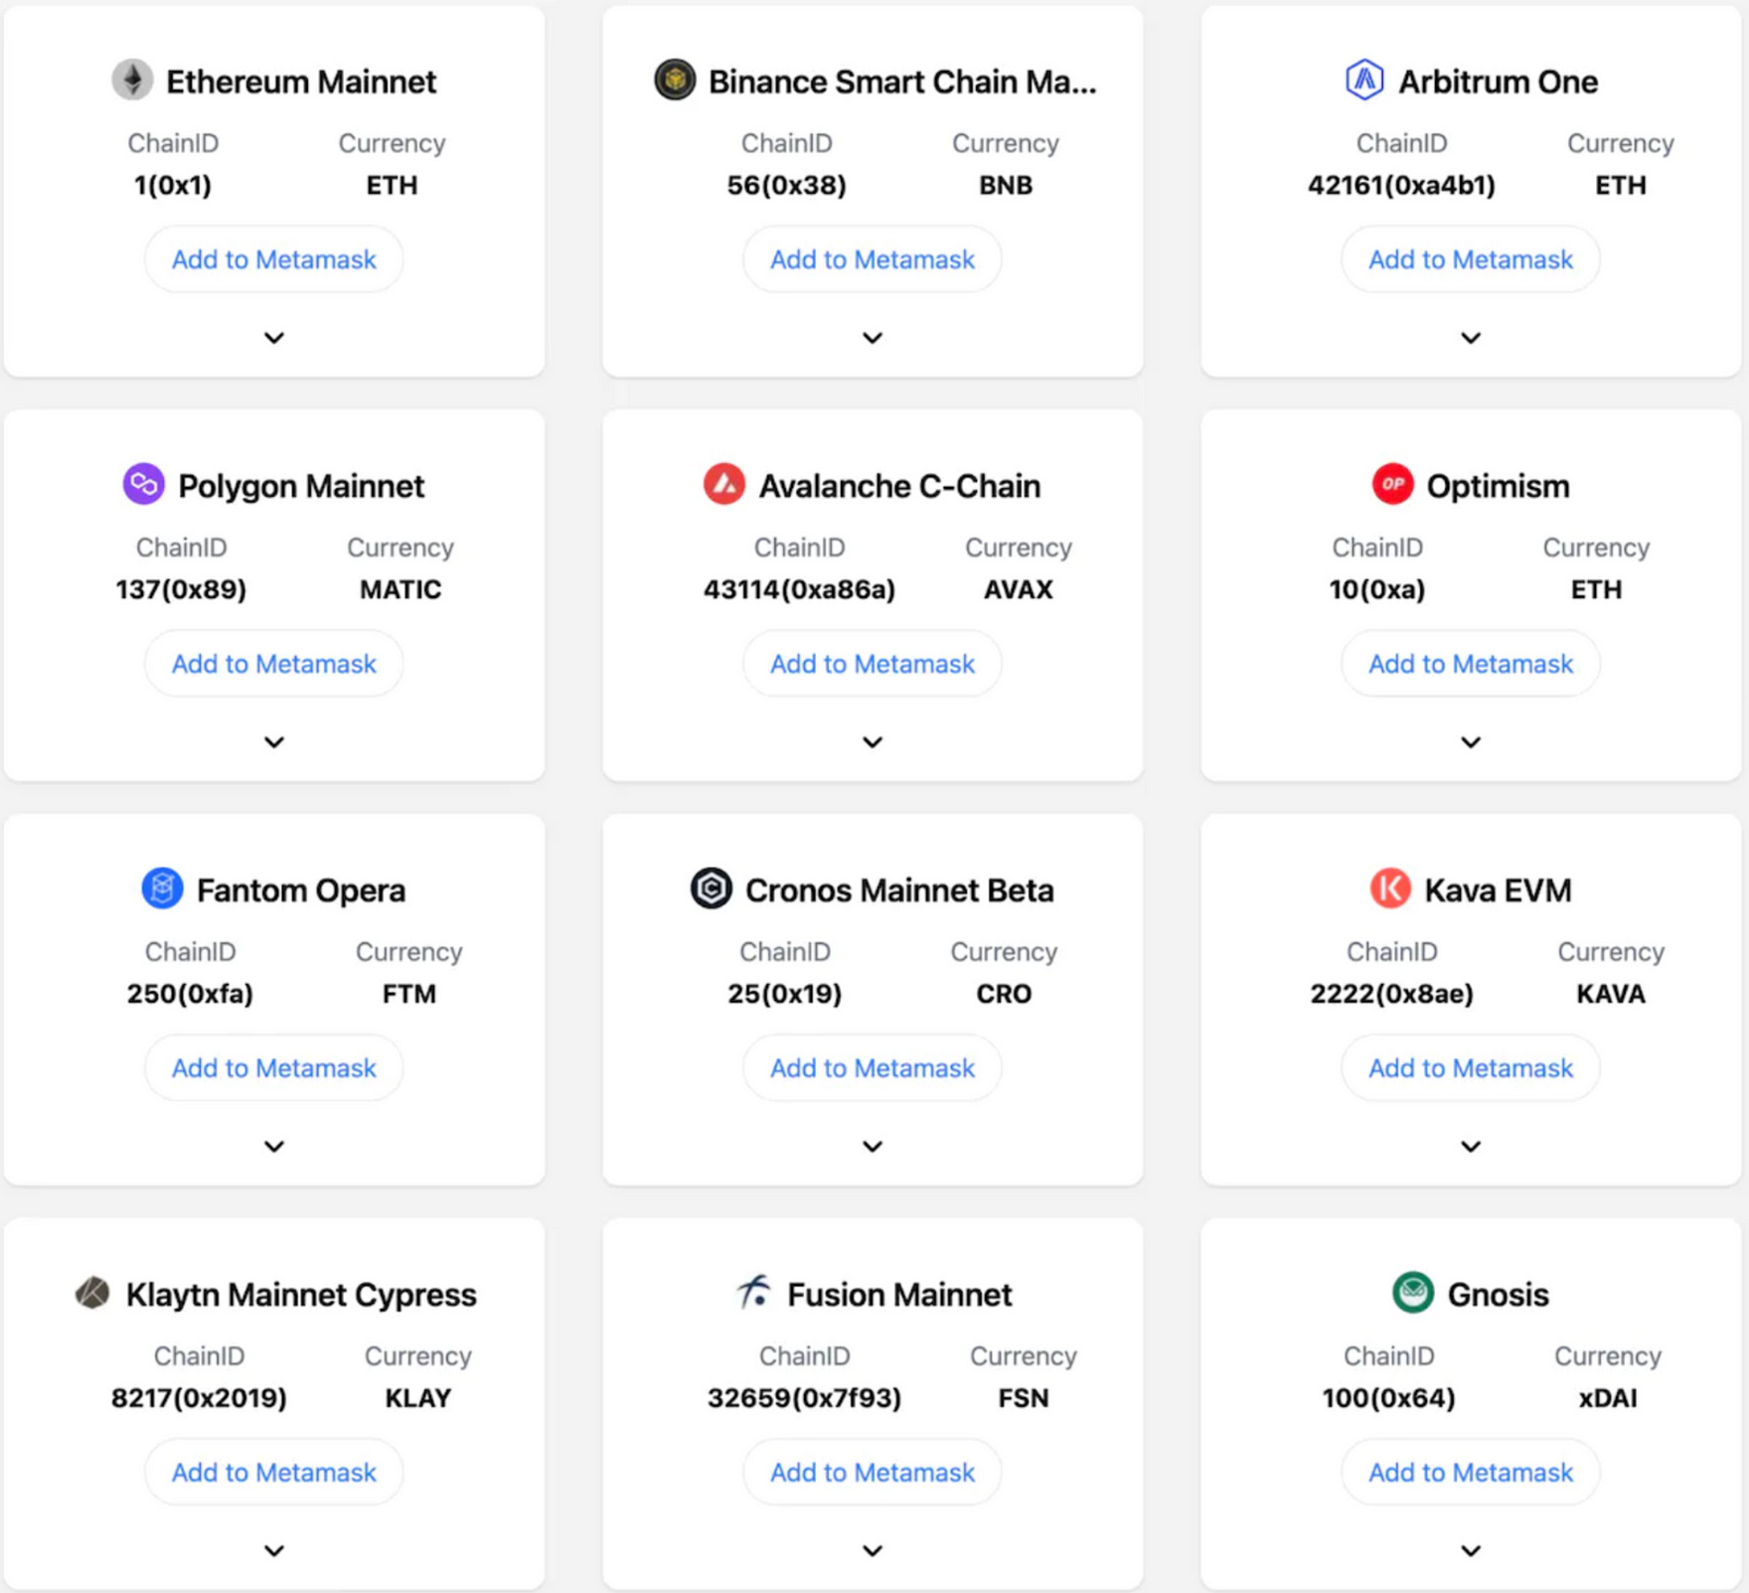
Task: Click the Gnosis logo icon
Action: [x=1413, y=1293]
